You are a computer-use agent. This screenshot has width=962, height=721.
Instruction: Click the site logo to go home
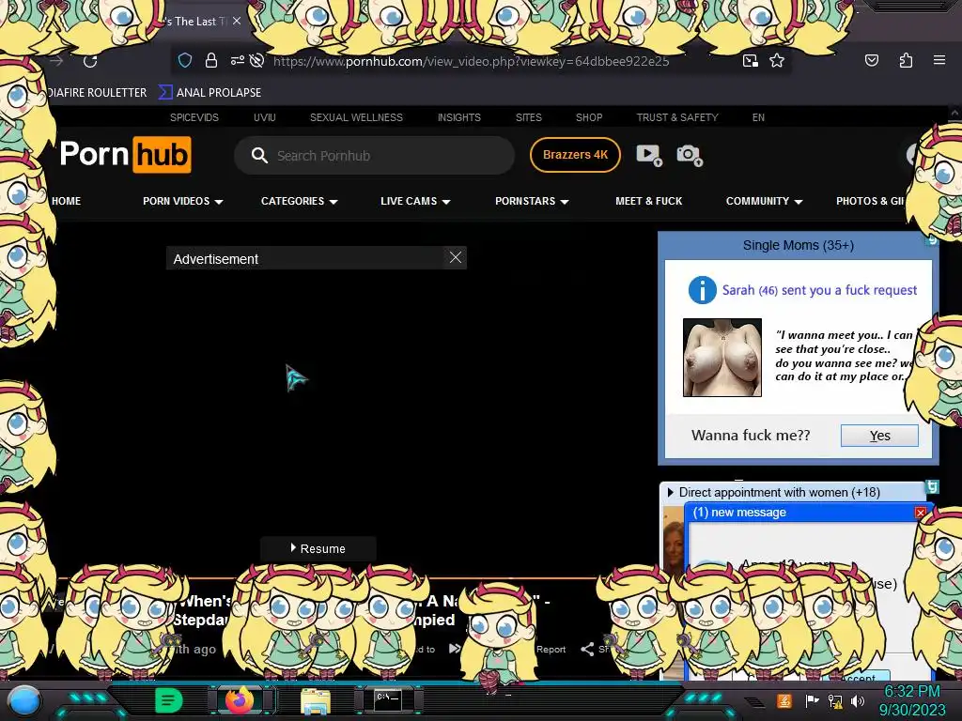tap(125, 155)
